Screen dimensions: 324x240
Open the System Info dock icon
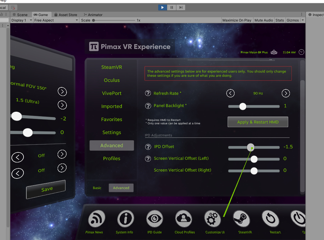click(125, 219)
